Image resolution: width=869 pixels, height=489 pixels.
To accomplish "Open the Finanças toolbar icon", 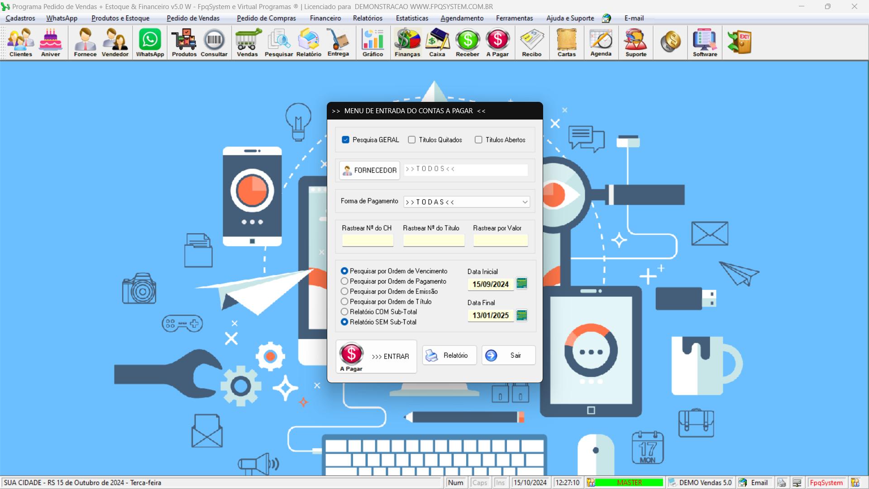I will pos(407,43).
